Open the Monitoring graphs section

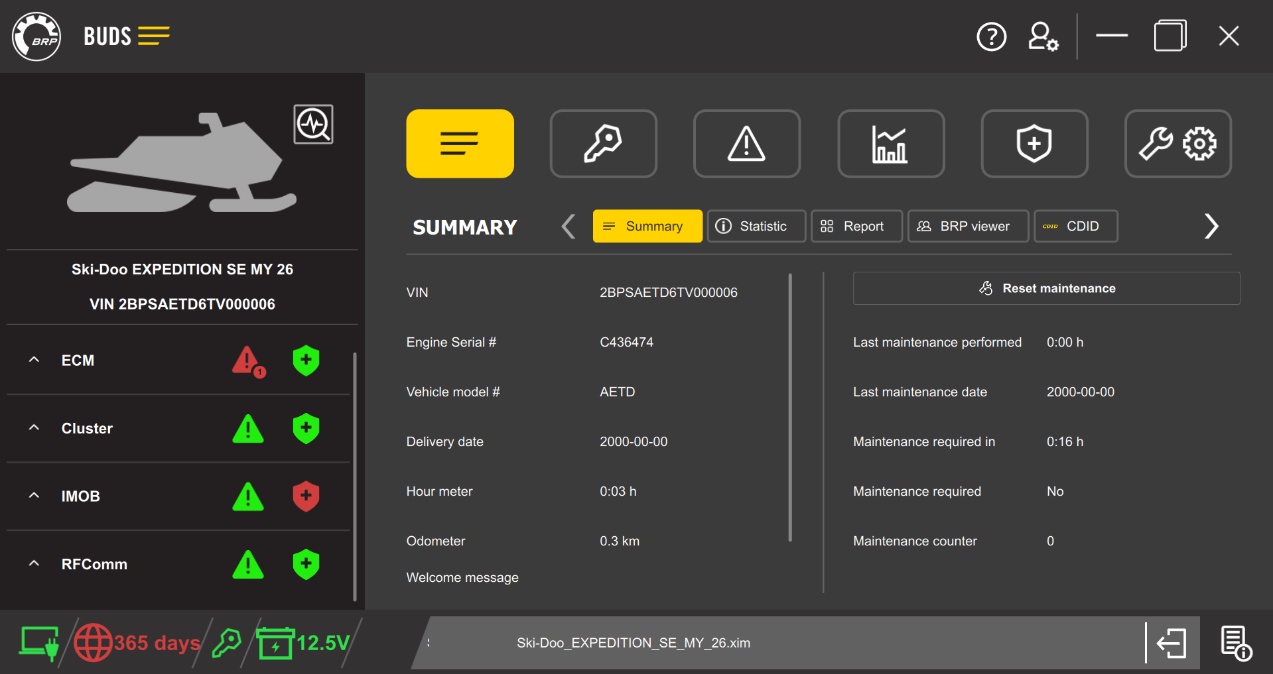pos(891,143)
